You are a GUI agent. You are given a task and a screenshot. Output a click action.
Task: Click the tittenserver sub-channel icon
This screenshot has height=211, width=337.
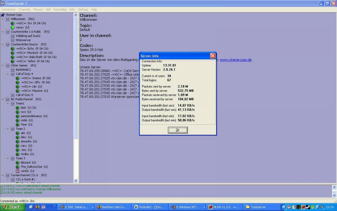click(x=13, y=40)
